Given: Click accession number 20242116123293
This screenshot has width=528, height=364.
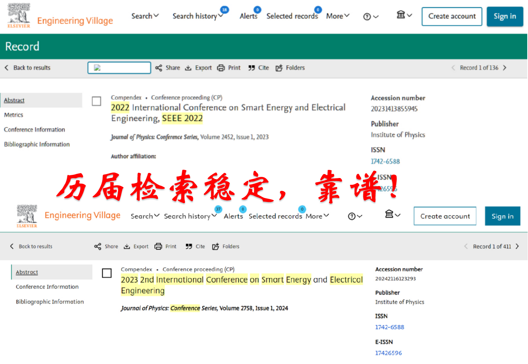Looking at the screenshot, I should (x=395, y=279).
